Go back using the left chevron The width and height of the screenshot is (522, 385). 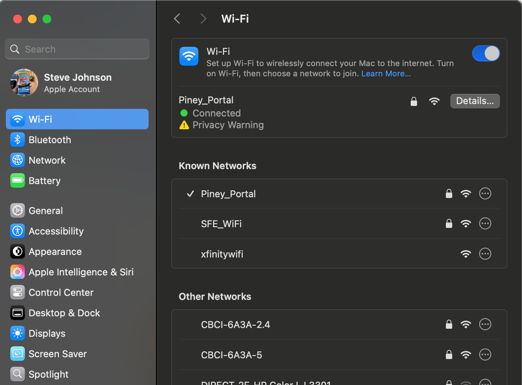[177, 19]
